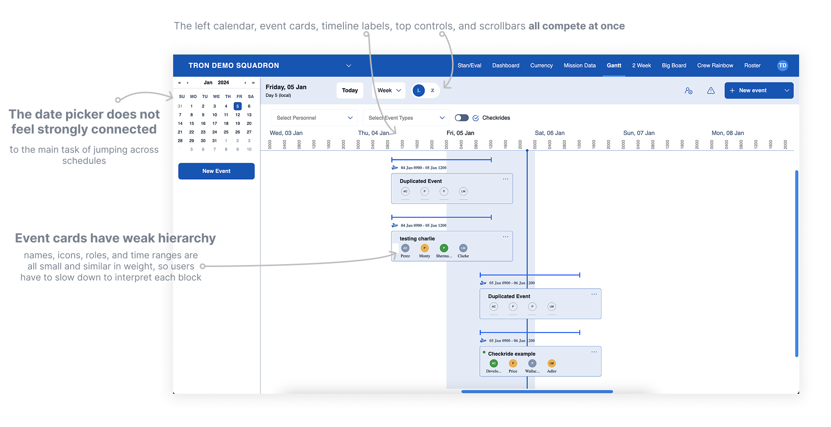Open the Stan/Eval tab
The width and height of the screenshot is (831, 427).
[469, 66]
